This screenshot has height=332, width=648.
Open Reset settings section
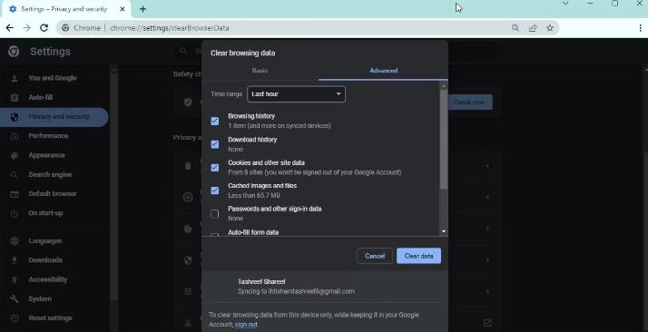point(50,318)
